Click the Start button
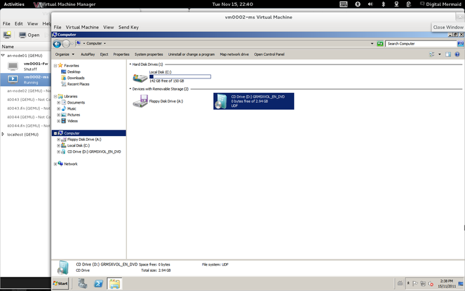The height and width of the screenshot is (291, 465). click(x=60, y=284)
